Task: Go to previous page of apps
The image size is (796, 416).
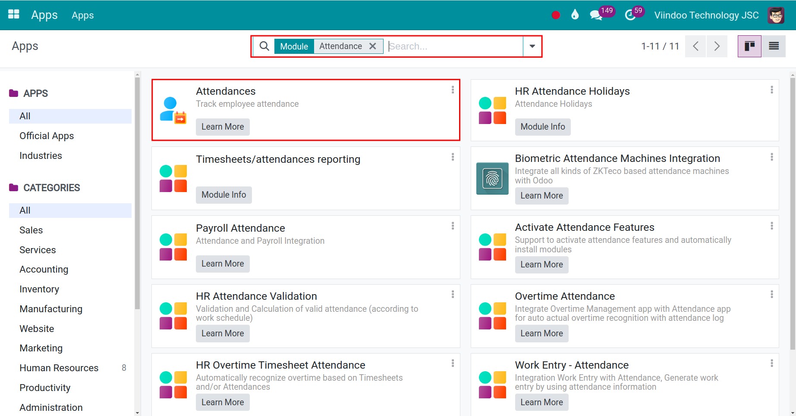Action: 695,46
